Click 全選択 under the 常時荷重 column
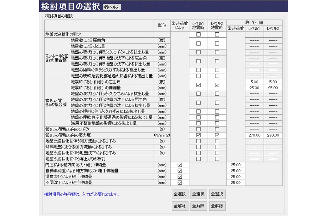The width and height of the screenshot is (324, 216). click(180, 194)
